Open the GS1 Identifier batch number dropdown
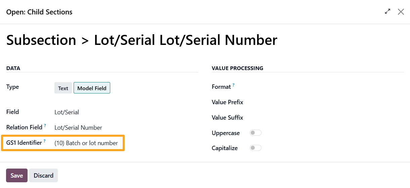Image resolution: width=410 pixels, height=188 pixels. [86, 143]
